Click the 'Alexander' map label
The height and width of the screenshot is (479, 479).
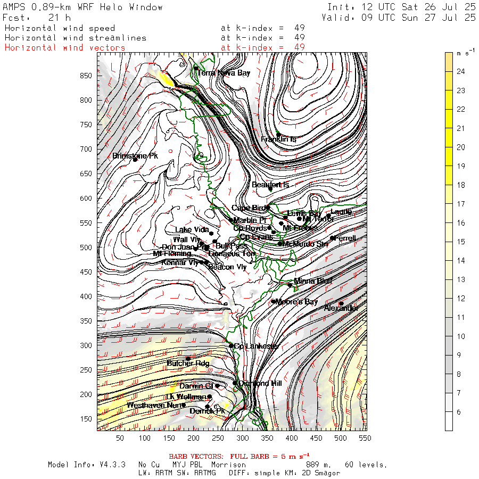pos(341,308)
